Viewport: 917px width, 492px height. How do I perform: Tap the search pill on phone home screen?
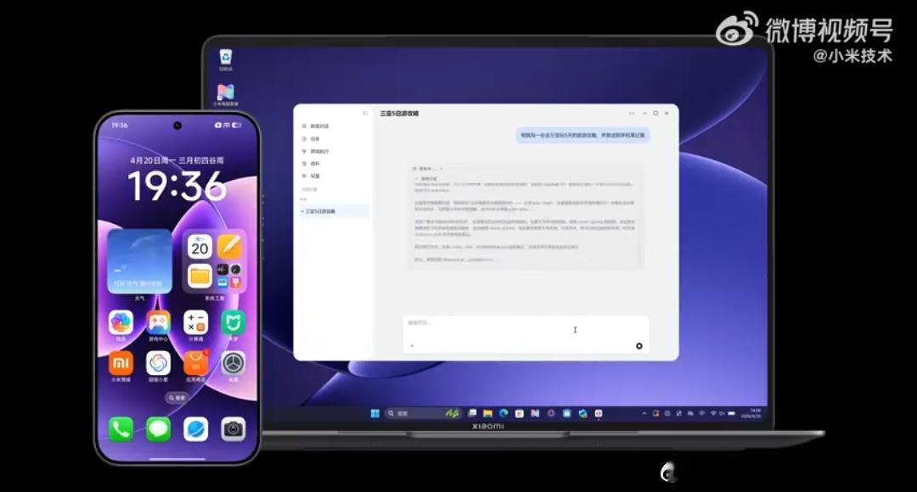pos(177,397)
